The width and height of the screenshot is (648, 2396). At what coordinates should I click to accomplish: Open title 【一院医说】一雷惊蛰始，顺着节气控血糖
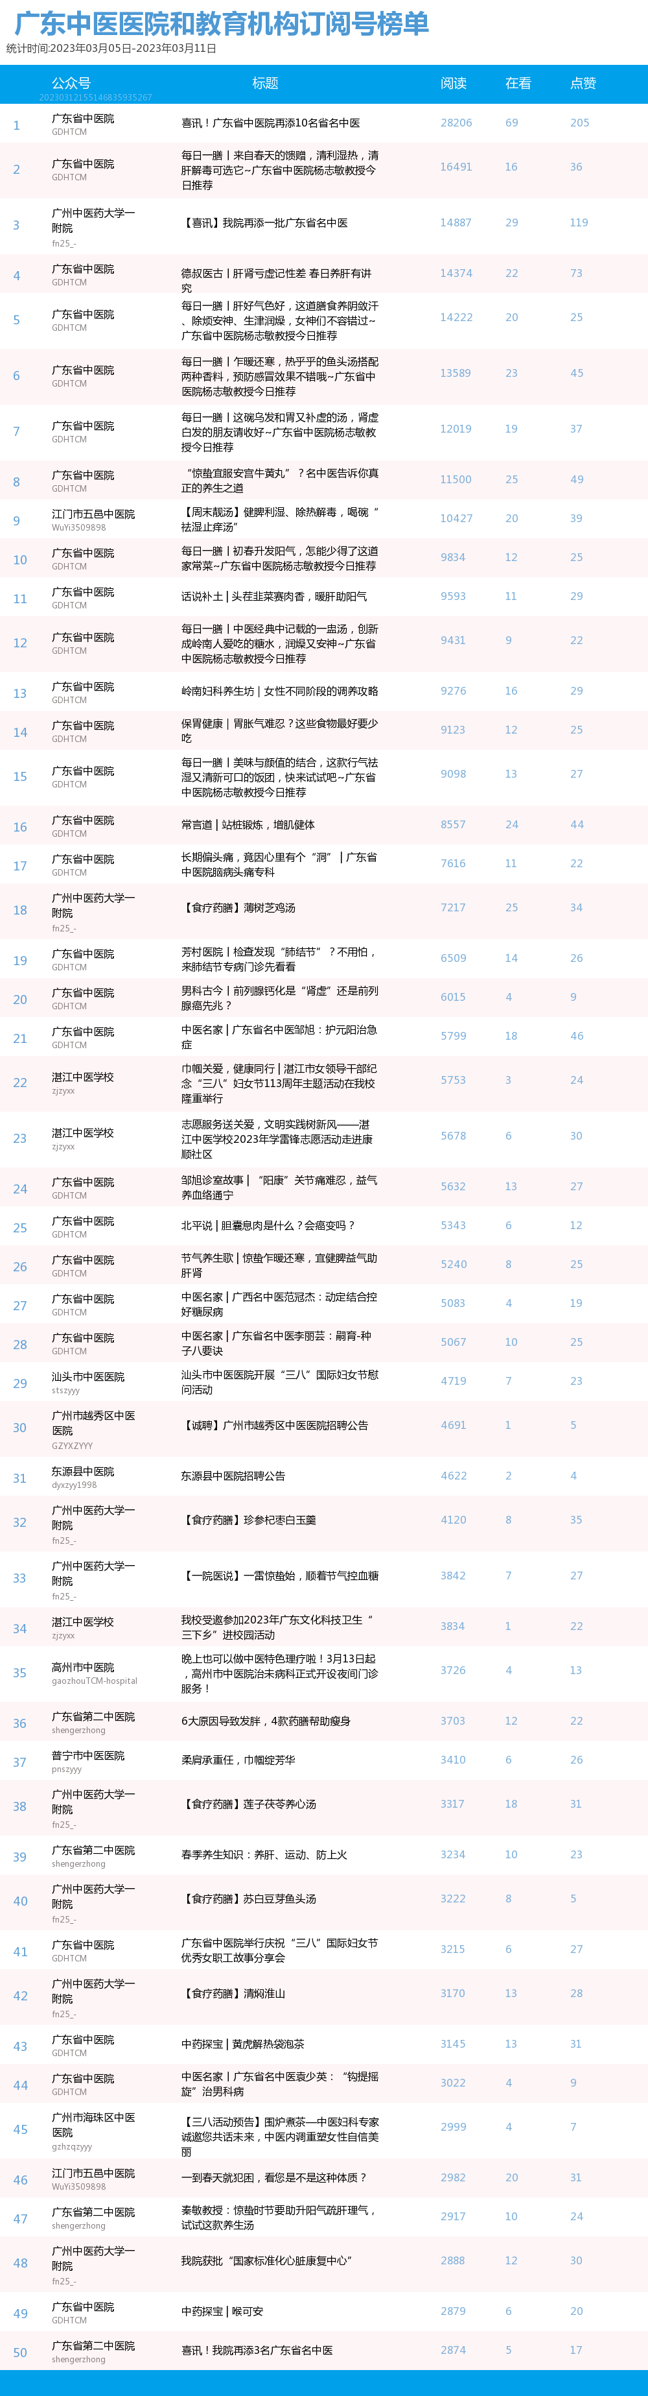[x=279, y=1575]
